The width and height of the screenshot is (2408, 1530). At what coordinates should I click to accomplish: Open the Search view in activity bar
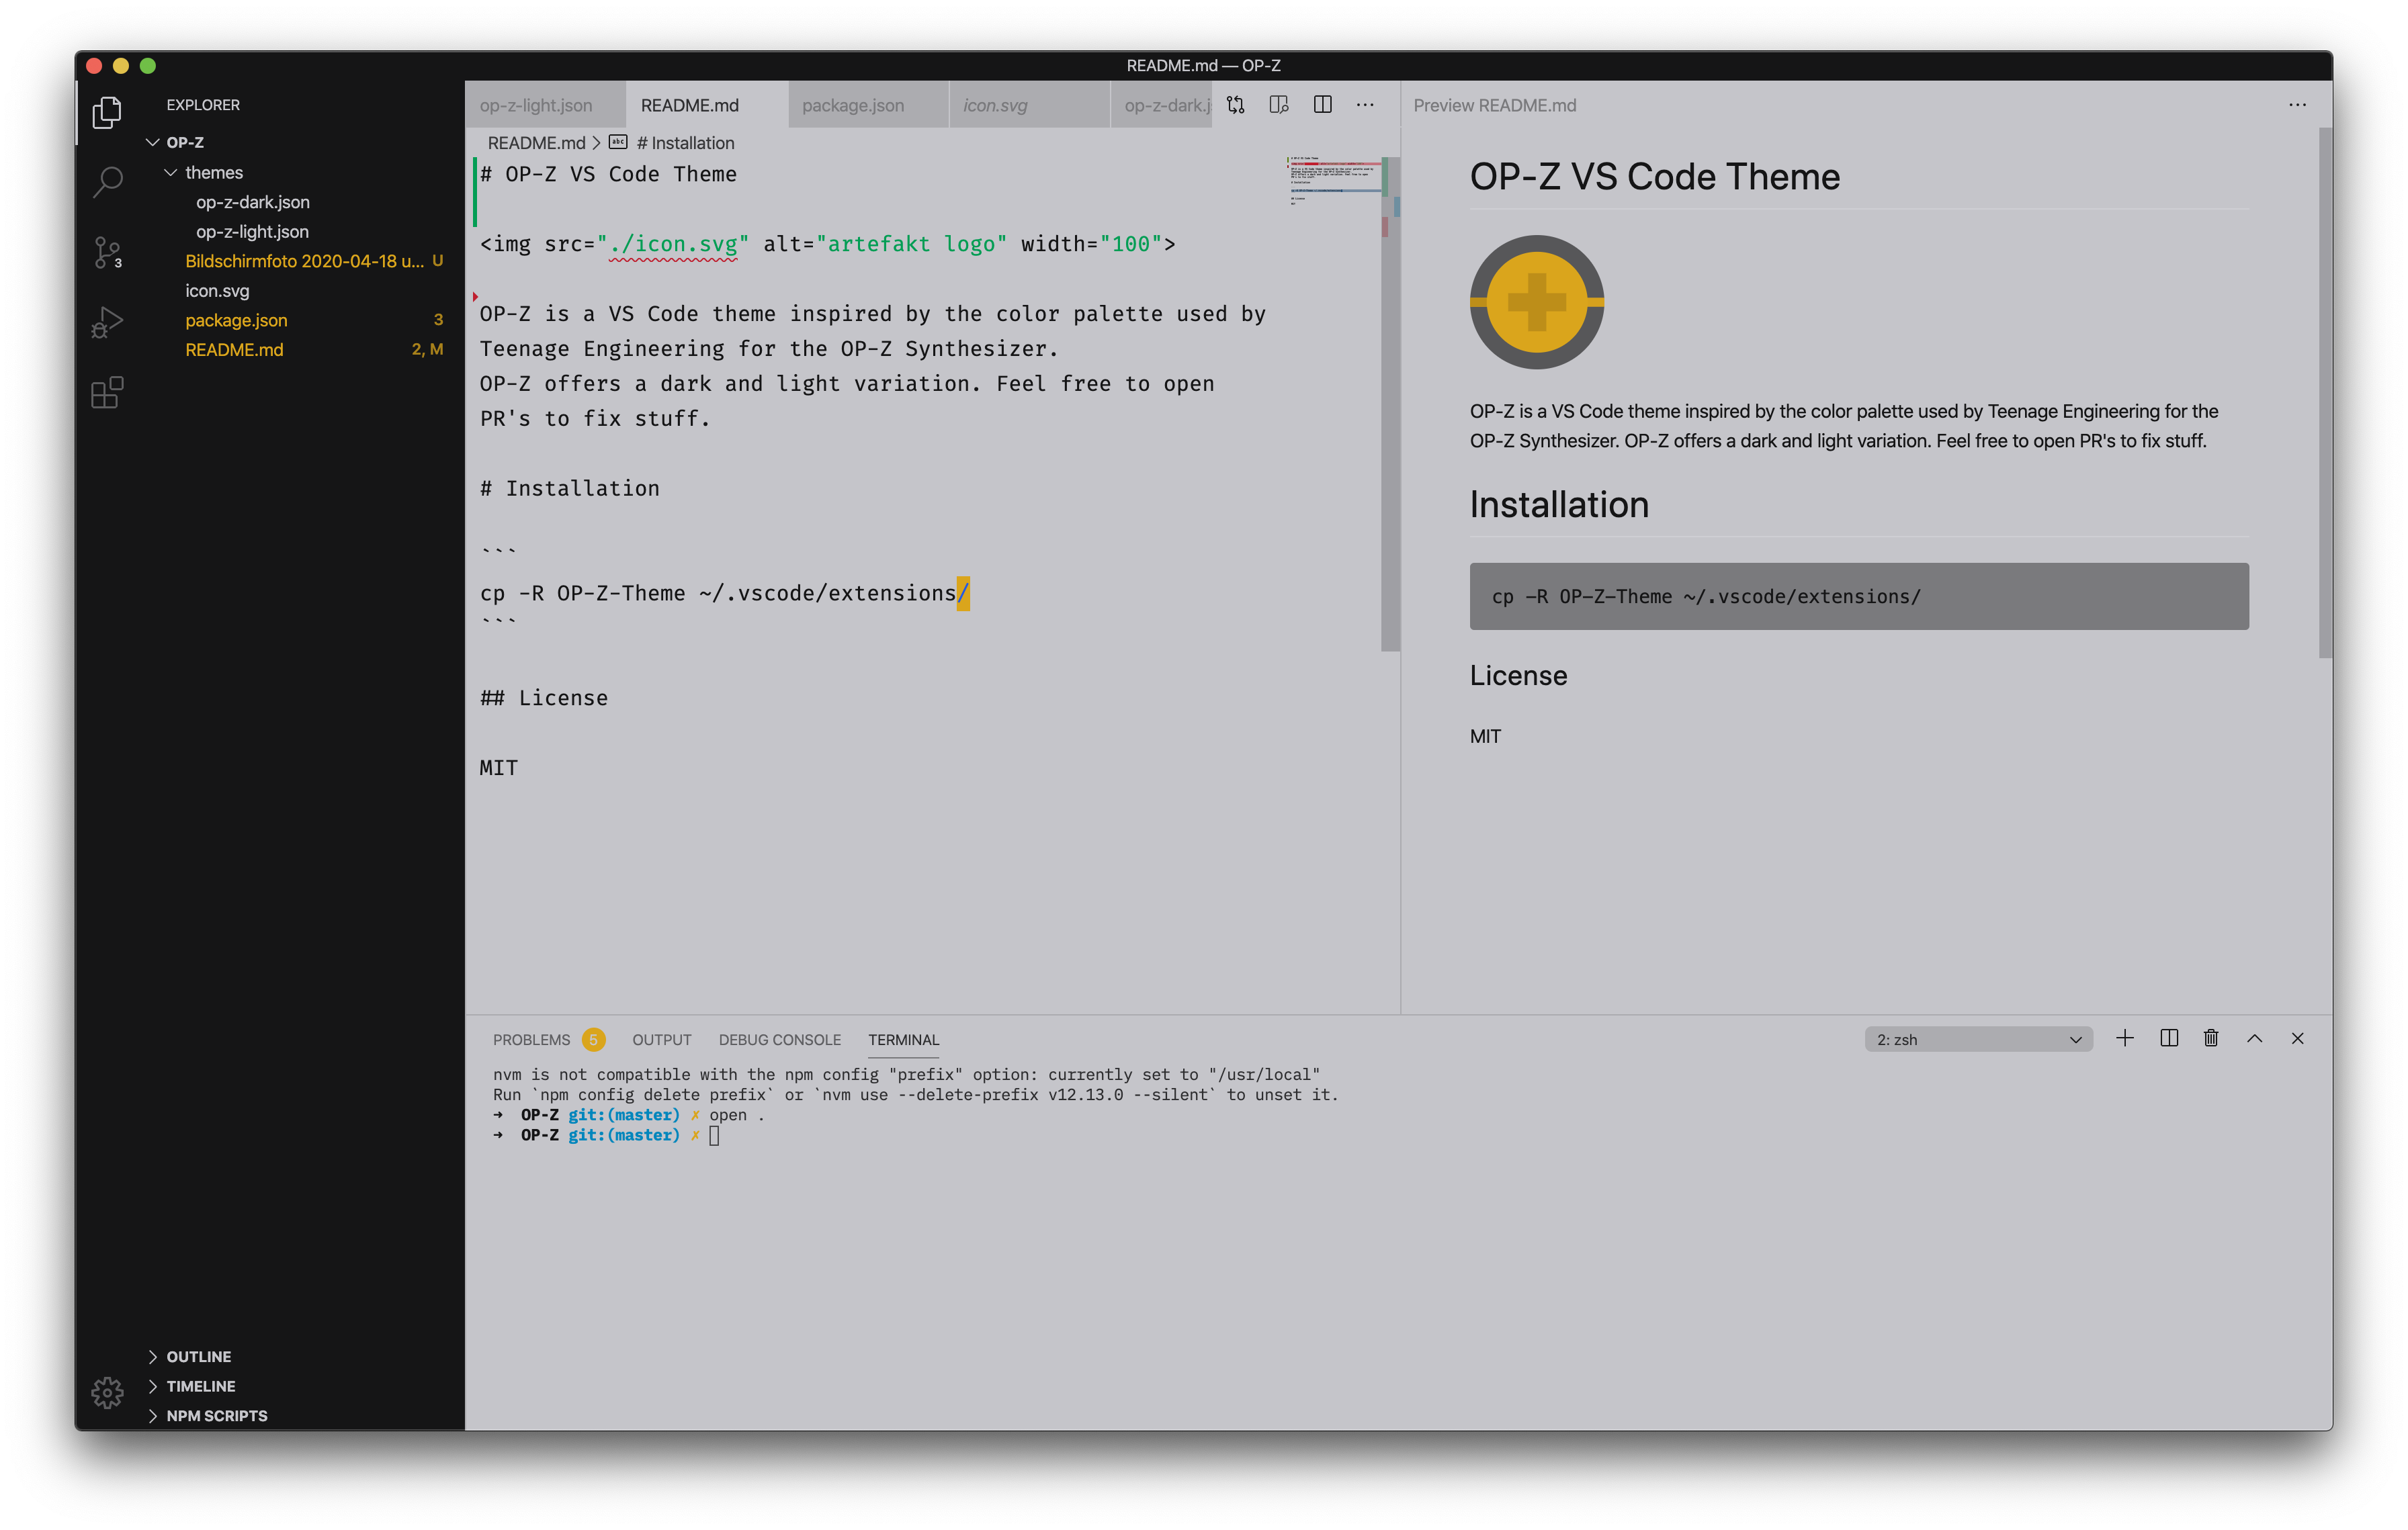[x=107, y=182]
